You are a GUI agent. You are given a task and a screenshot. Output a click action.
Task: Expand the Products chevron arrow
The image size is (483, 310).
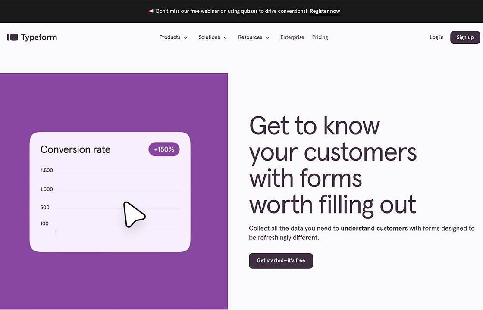click(x=185, y=37)
